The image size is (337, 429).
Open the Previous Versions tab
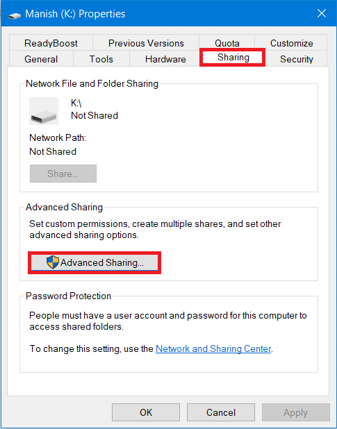pos(146,43)
